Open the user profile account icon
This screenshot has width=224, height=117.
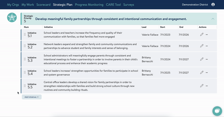(213, 5)
